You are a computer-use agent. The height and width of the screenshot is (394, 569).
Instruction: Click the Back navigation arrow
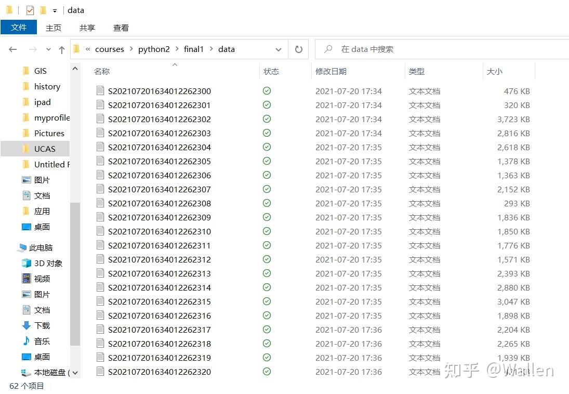click(x=12, y=49)
